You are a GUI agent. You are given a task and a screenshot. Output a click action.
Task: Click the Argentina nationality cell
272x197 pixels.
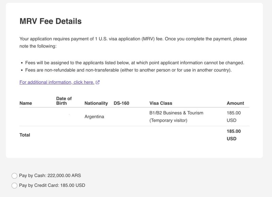(94, 117)
